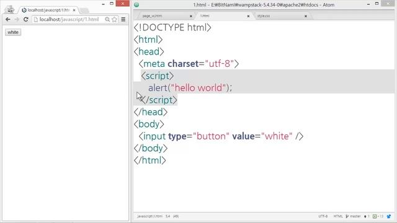This screenshot has height=223, width=397.
Task: Close the page_vc.html editor tab
Action: pyautogui.click(x=191, y=16)
